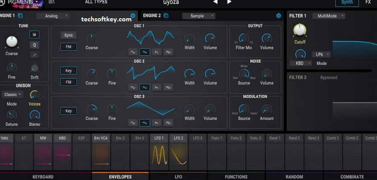This screenshot has height=180, width=377.
Task: Toggle Engine 1 power icon
Action: 133,16
